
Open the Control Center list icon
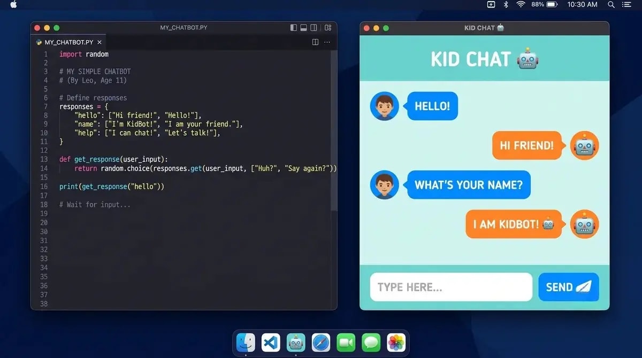(x=627, y=5)
